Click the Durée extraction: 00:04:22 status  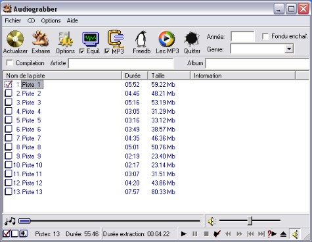(x=136, y=234)
